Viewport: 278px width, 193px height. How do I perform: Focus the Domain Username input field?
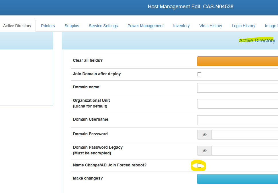238,120
